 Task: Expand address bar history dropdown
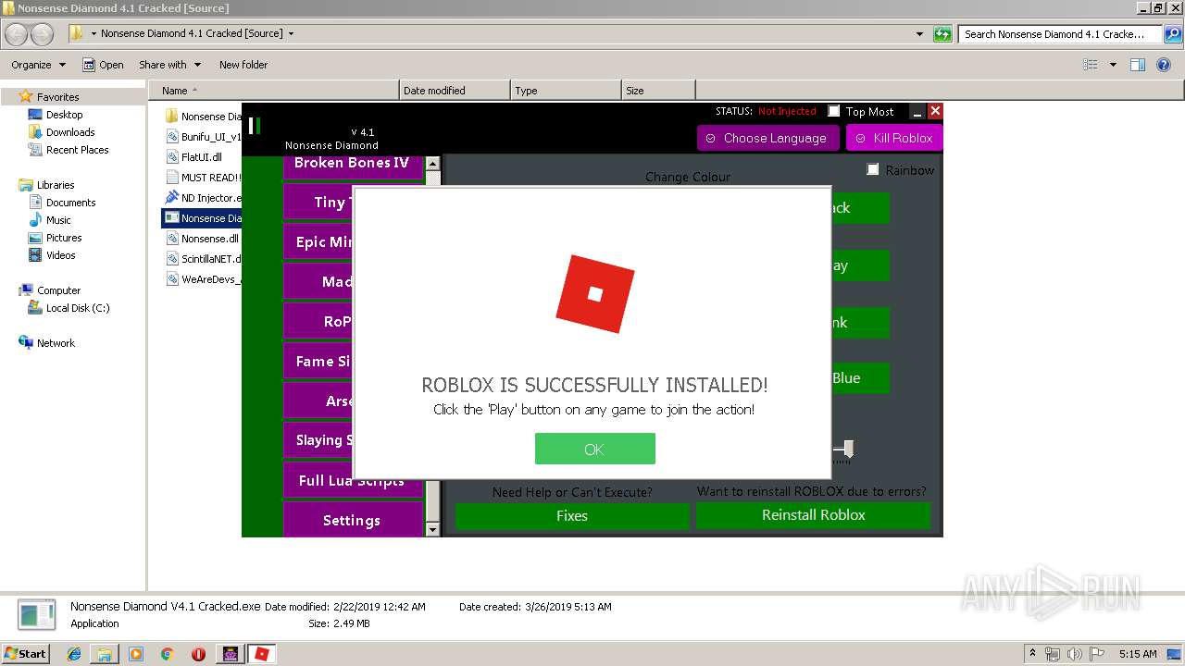[919, 34]
